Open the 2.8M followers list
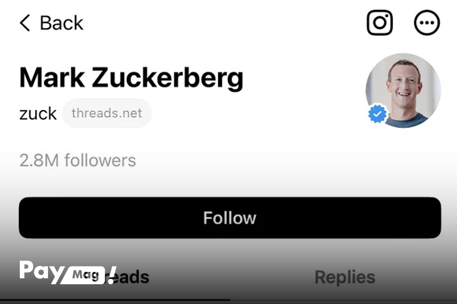 (x=78, y=160)
